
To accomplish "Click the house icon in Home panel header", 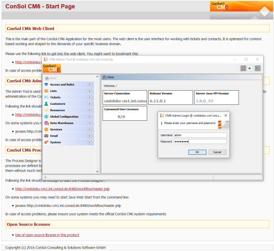I will click(104, 77).
